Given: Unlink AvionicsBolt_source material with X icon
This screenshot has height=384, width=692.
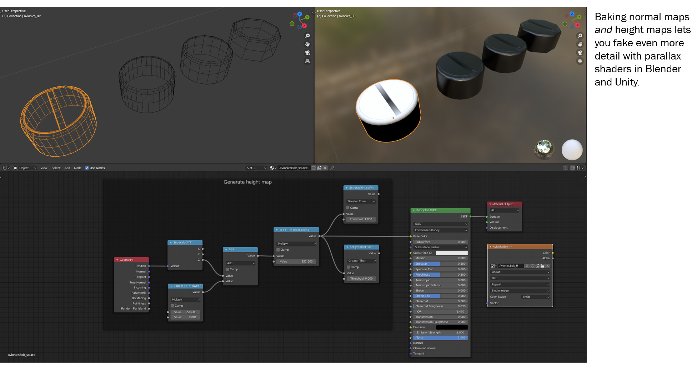Looking at the screenshot, I should [x=325, y=168].
